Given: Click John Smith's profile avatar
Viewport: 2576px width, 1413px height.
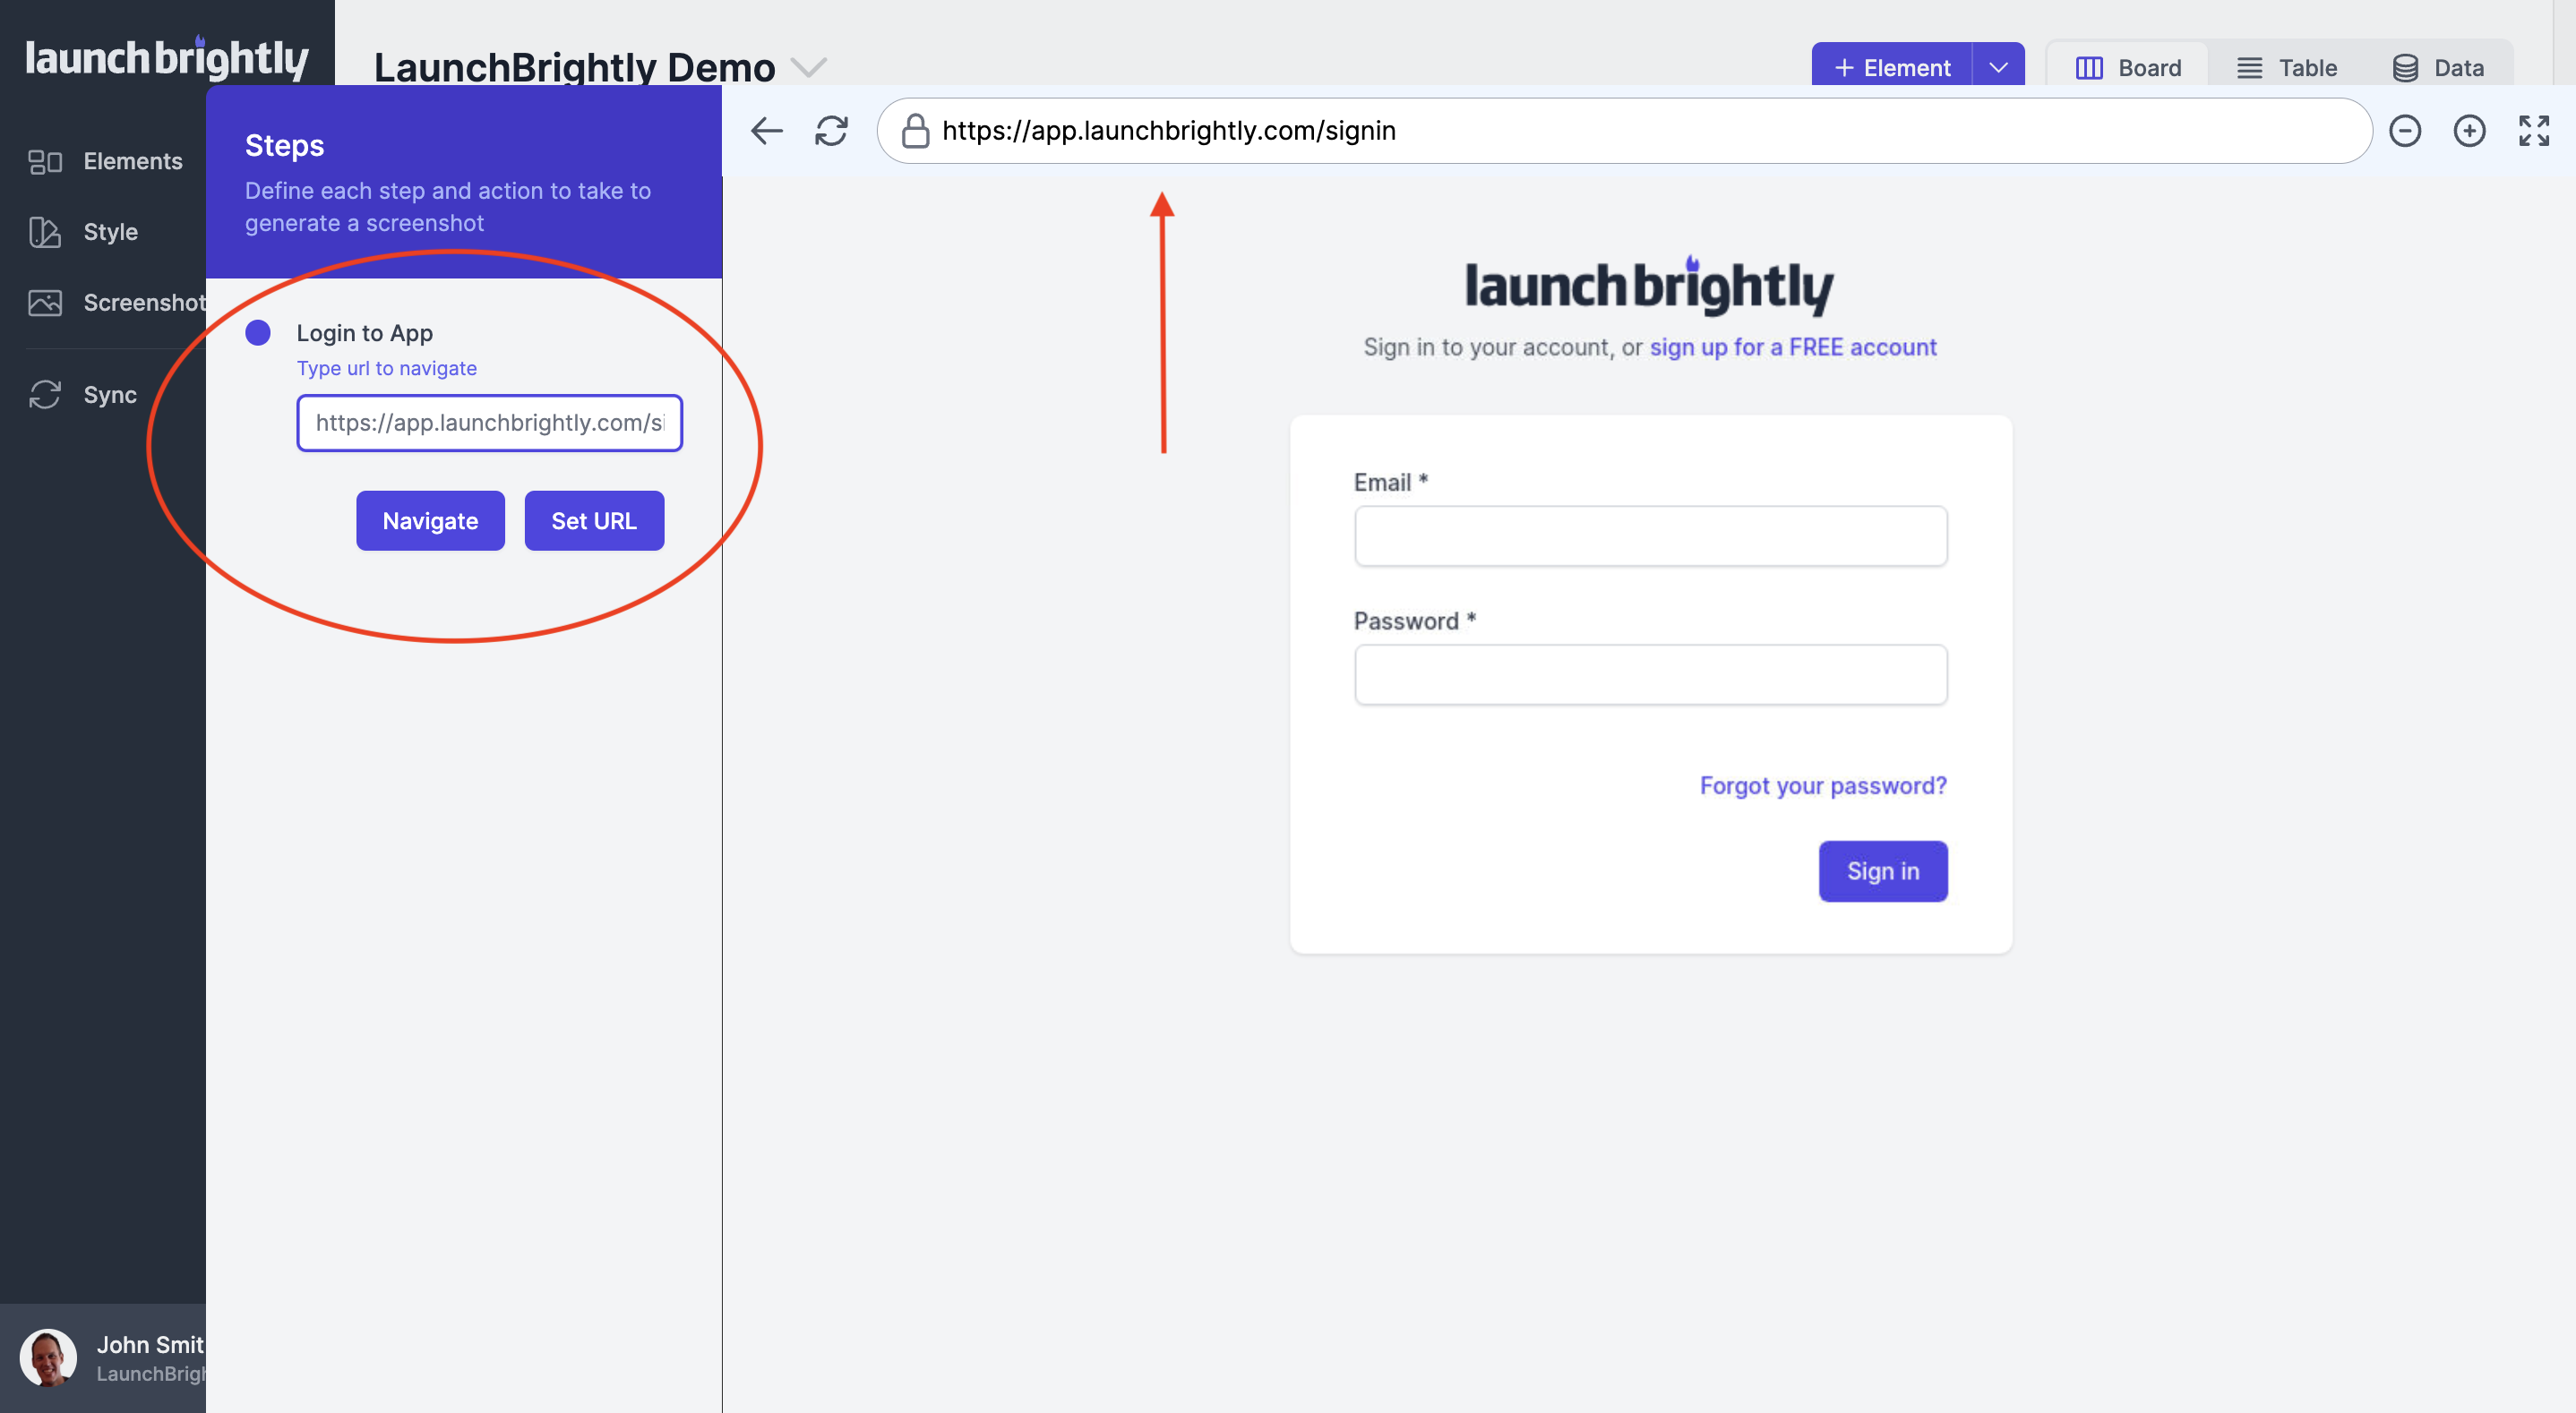Looking at the screenshot, I should pos(48,1357).
